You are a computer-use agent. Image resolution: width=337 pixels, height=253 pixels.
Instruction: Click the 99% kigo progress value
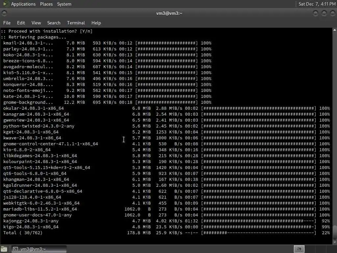click(326, 227)
